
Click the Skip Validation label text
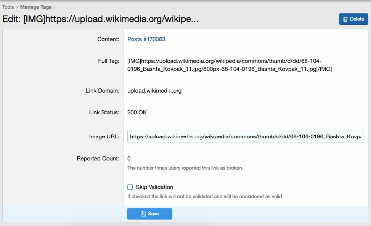coord(154,187)
